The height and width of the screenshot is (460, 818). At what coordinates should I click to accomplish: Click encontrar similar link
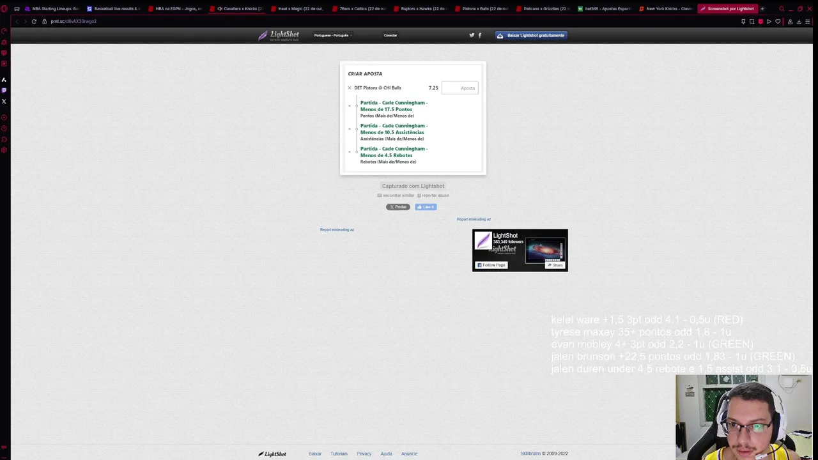(396, 195)
